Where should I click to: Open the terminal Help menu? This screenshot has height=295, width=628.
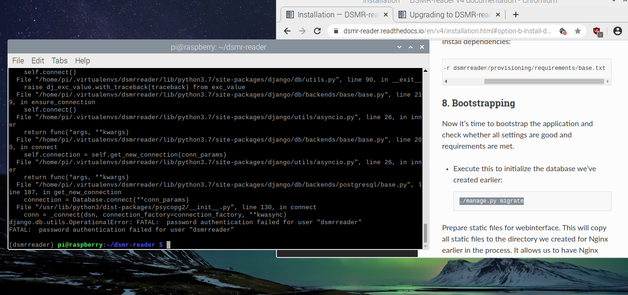coord(83,61)
